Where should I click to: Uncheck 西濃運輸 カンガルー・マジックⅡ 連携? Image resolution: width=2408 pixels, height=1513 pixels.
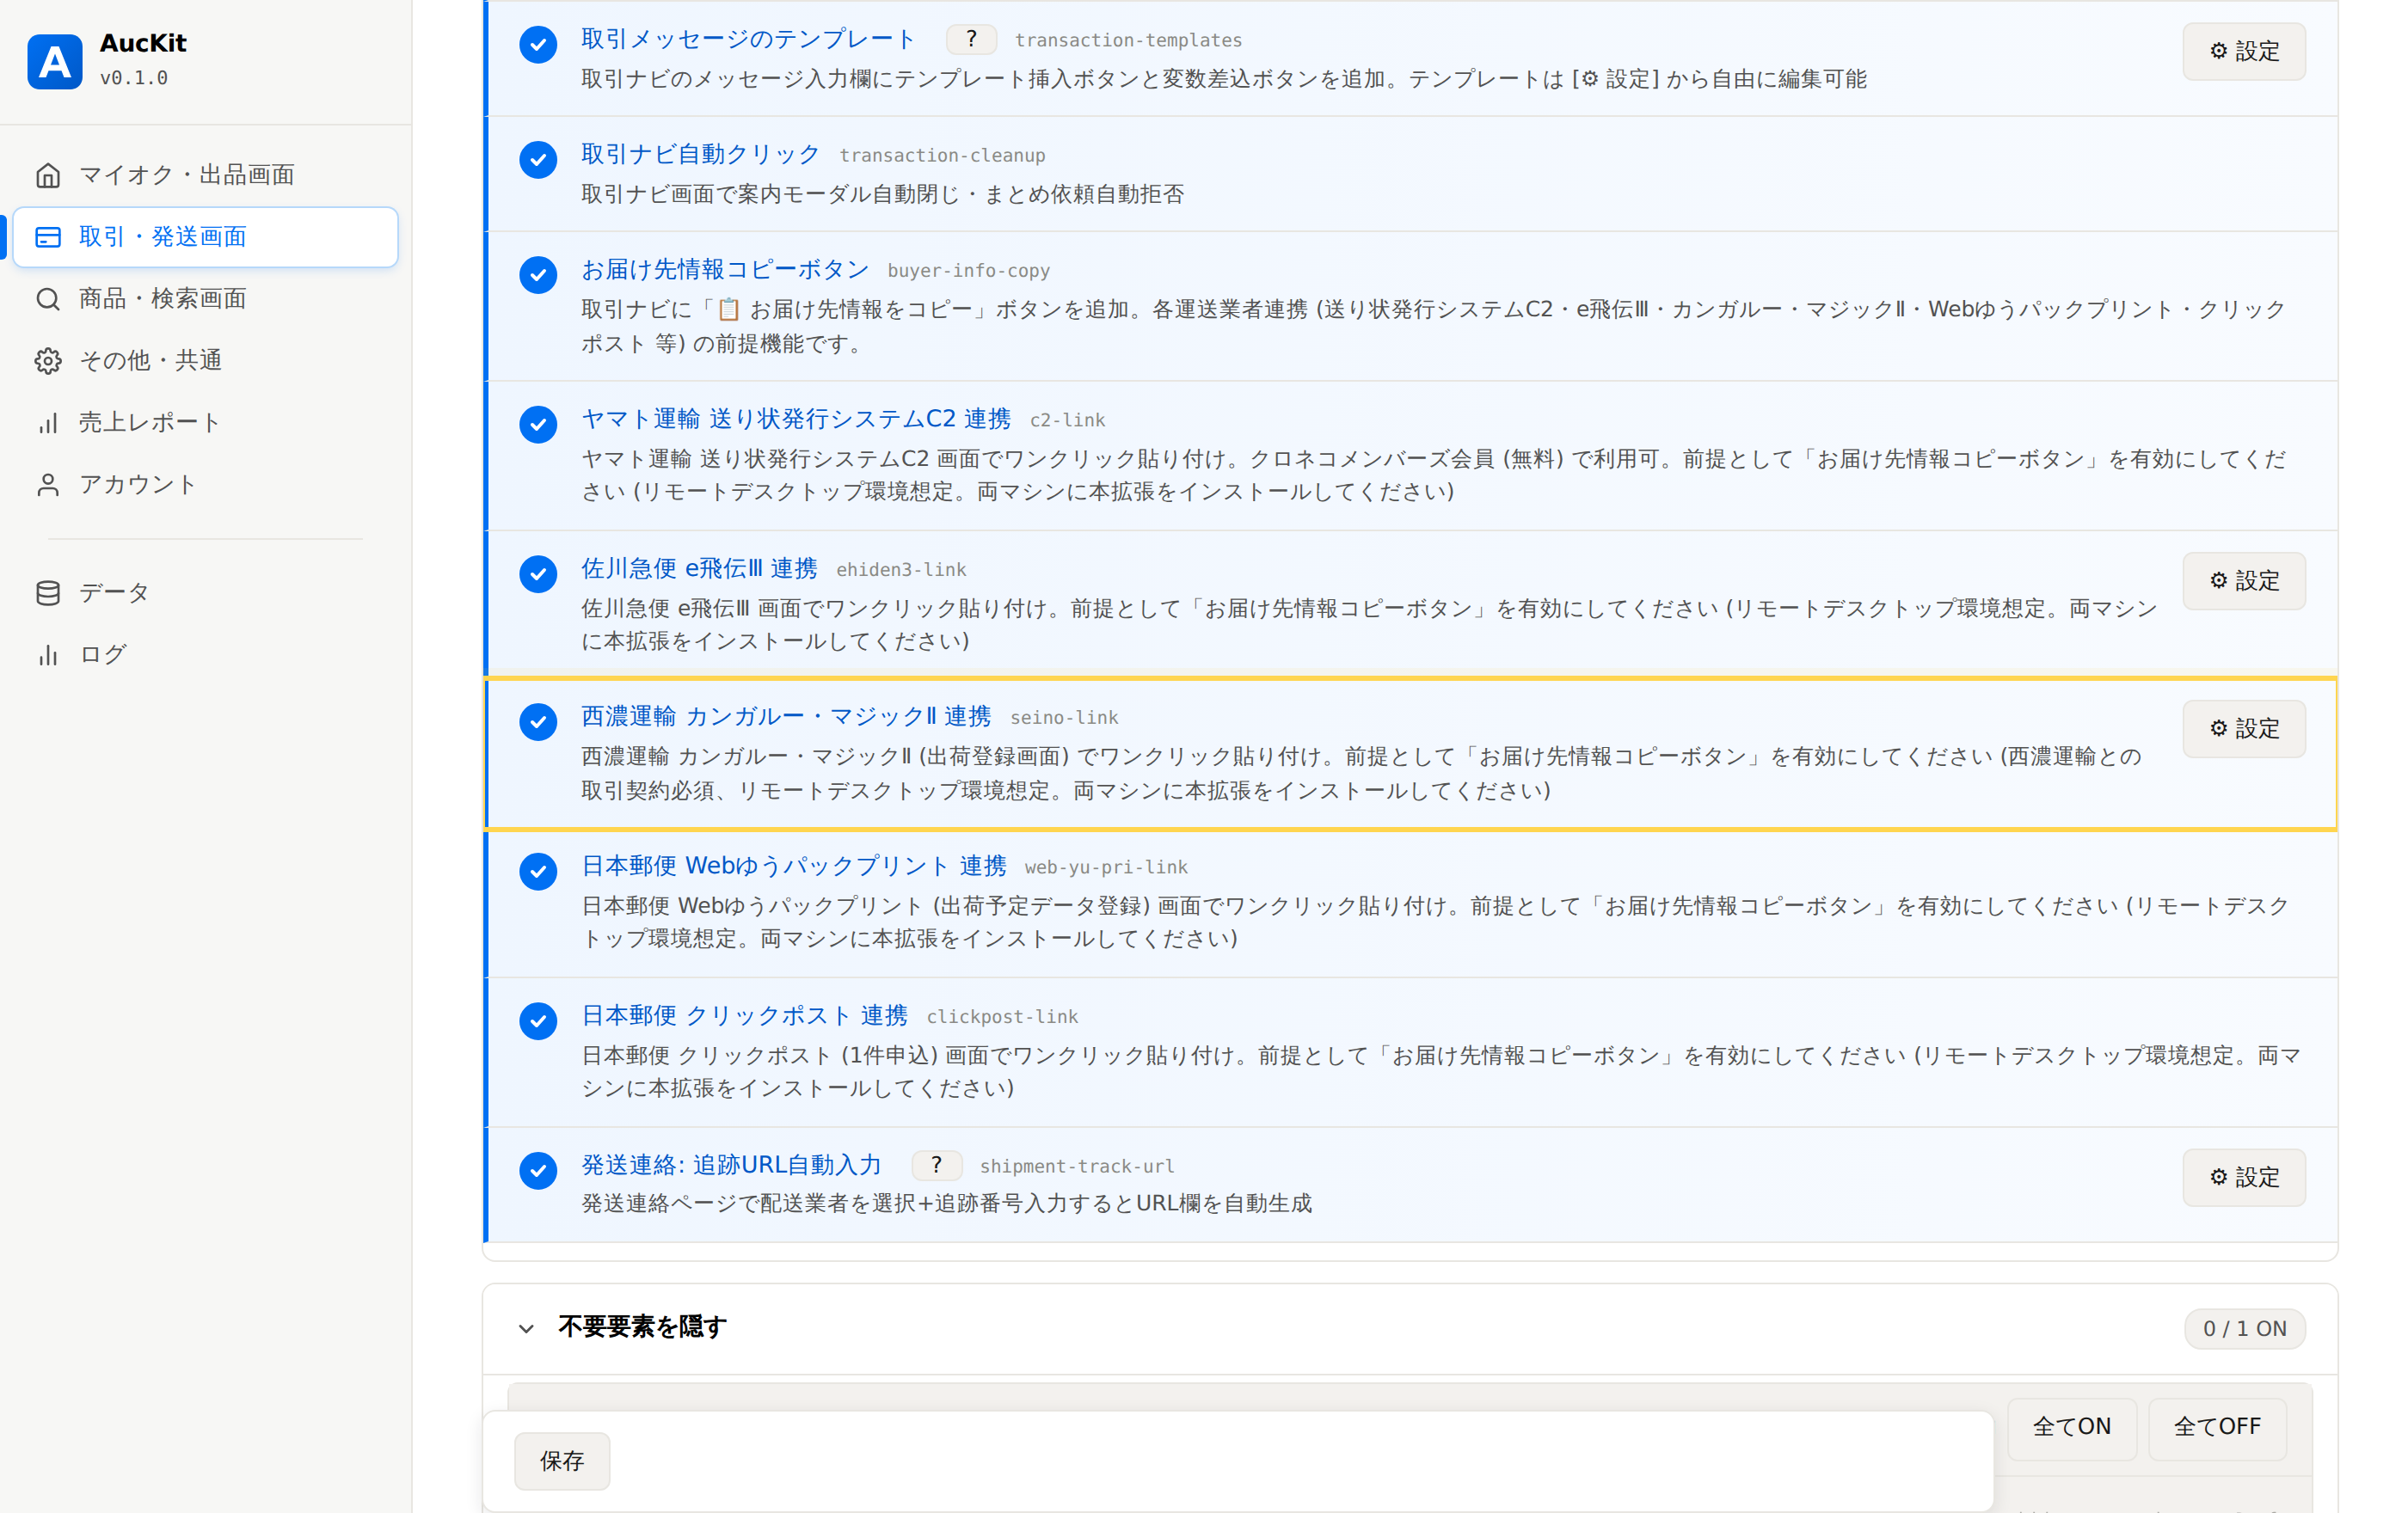tap(538, 721)
